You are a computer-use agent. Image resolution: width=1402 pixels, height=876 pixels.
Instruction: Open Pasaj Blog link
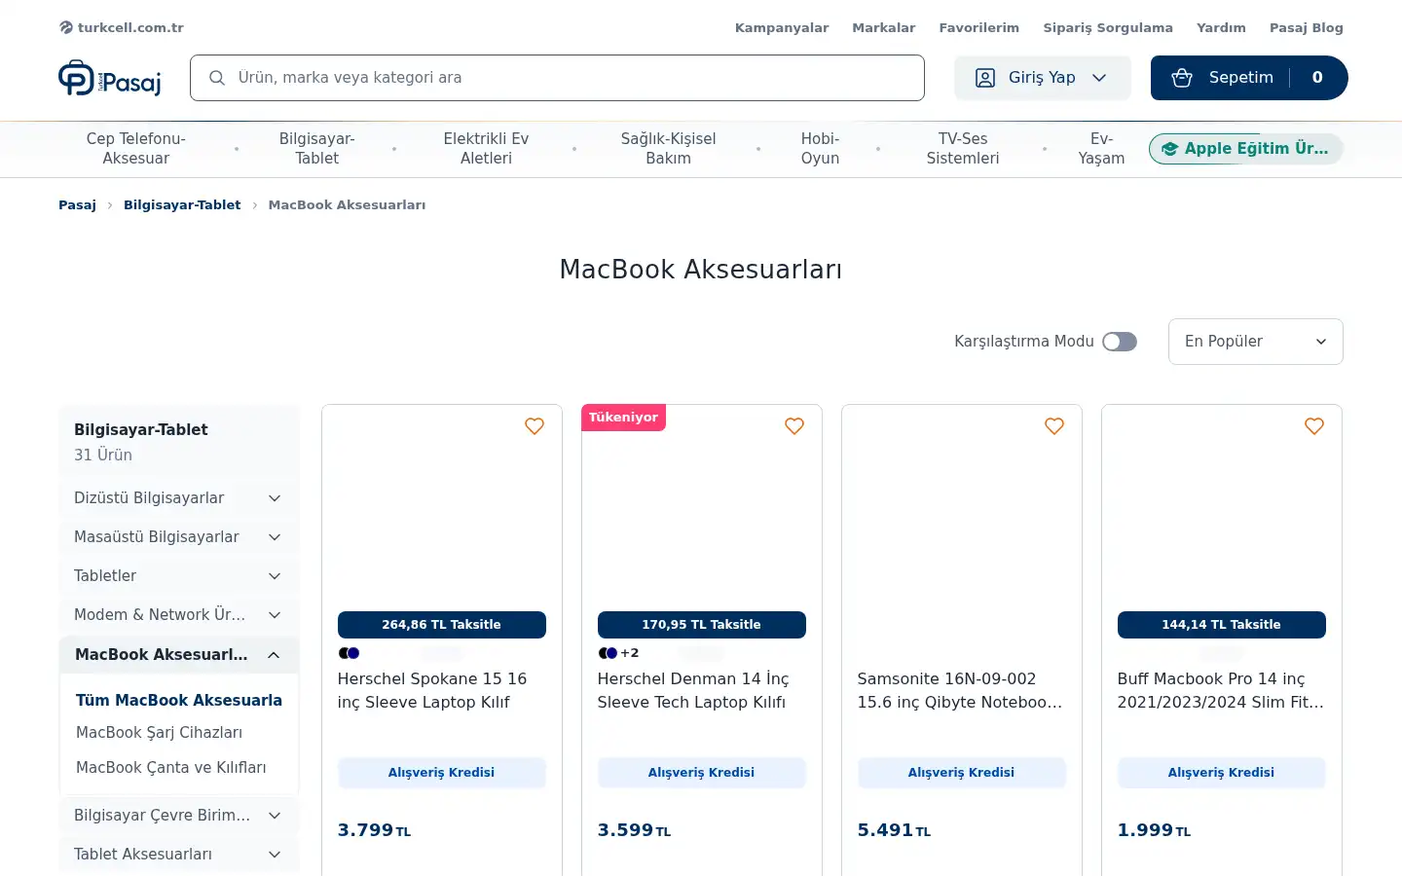(x=1307, y=27)
